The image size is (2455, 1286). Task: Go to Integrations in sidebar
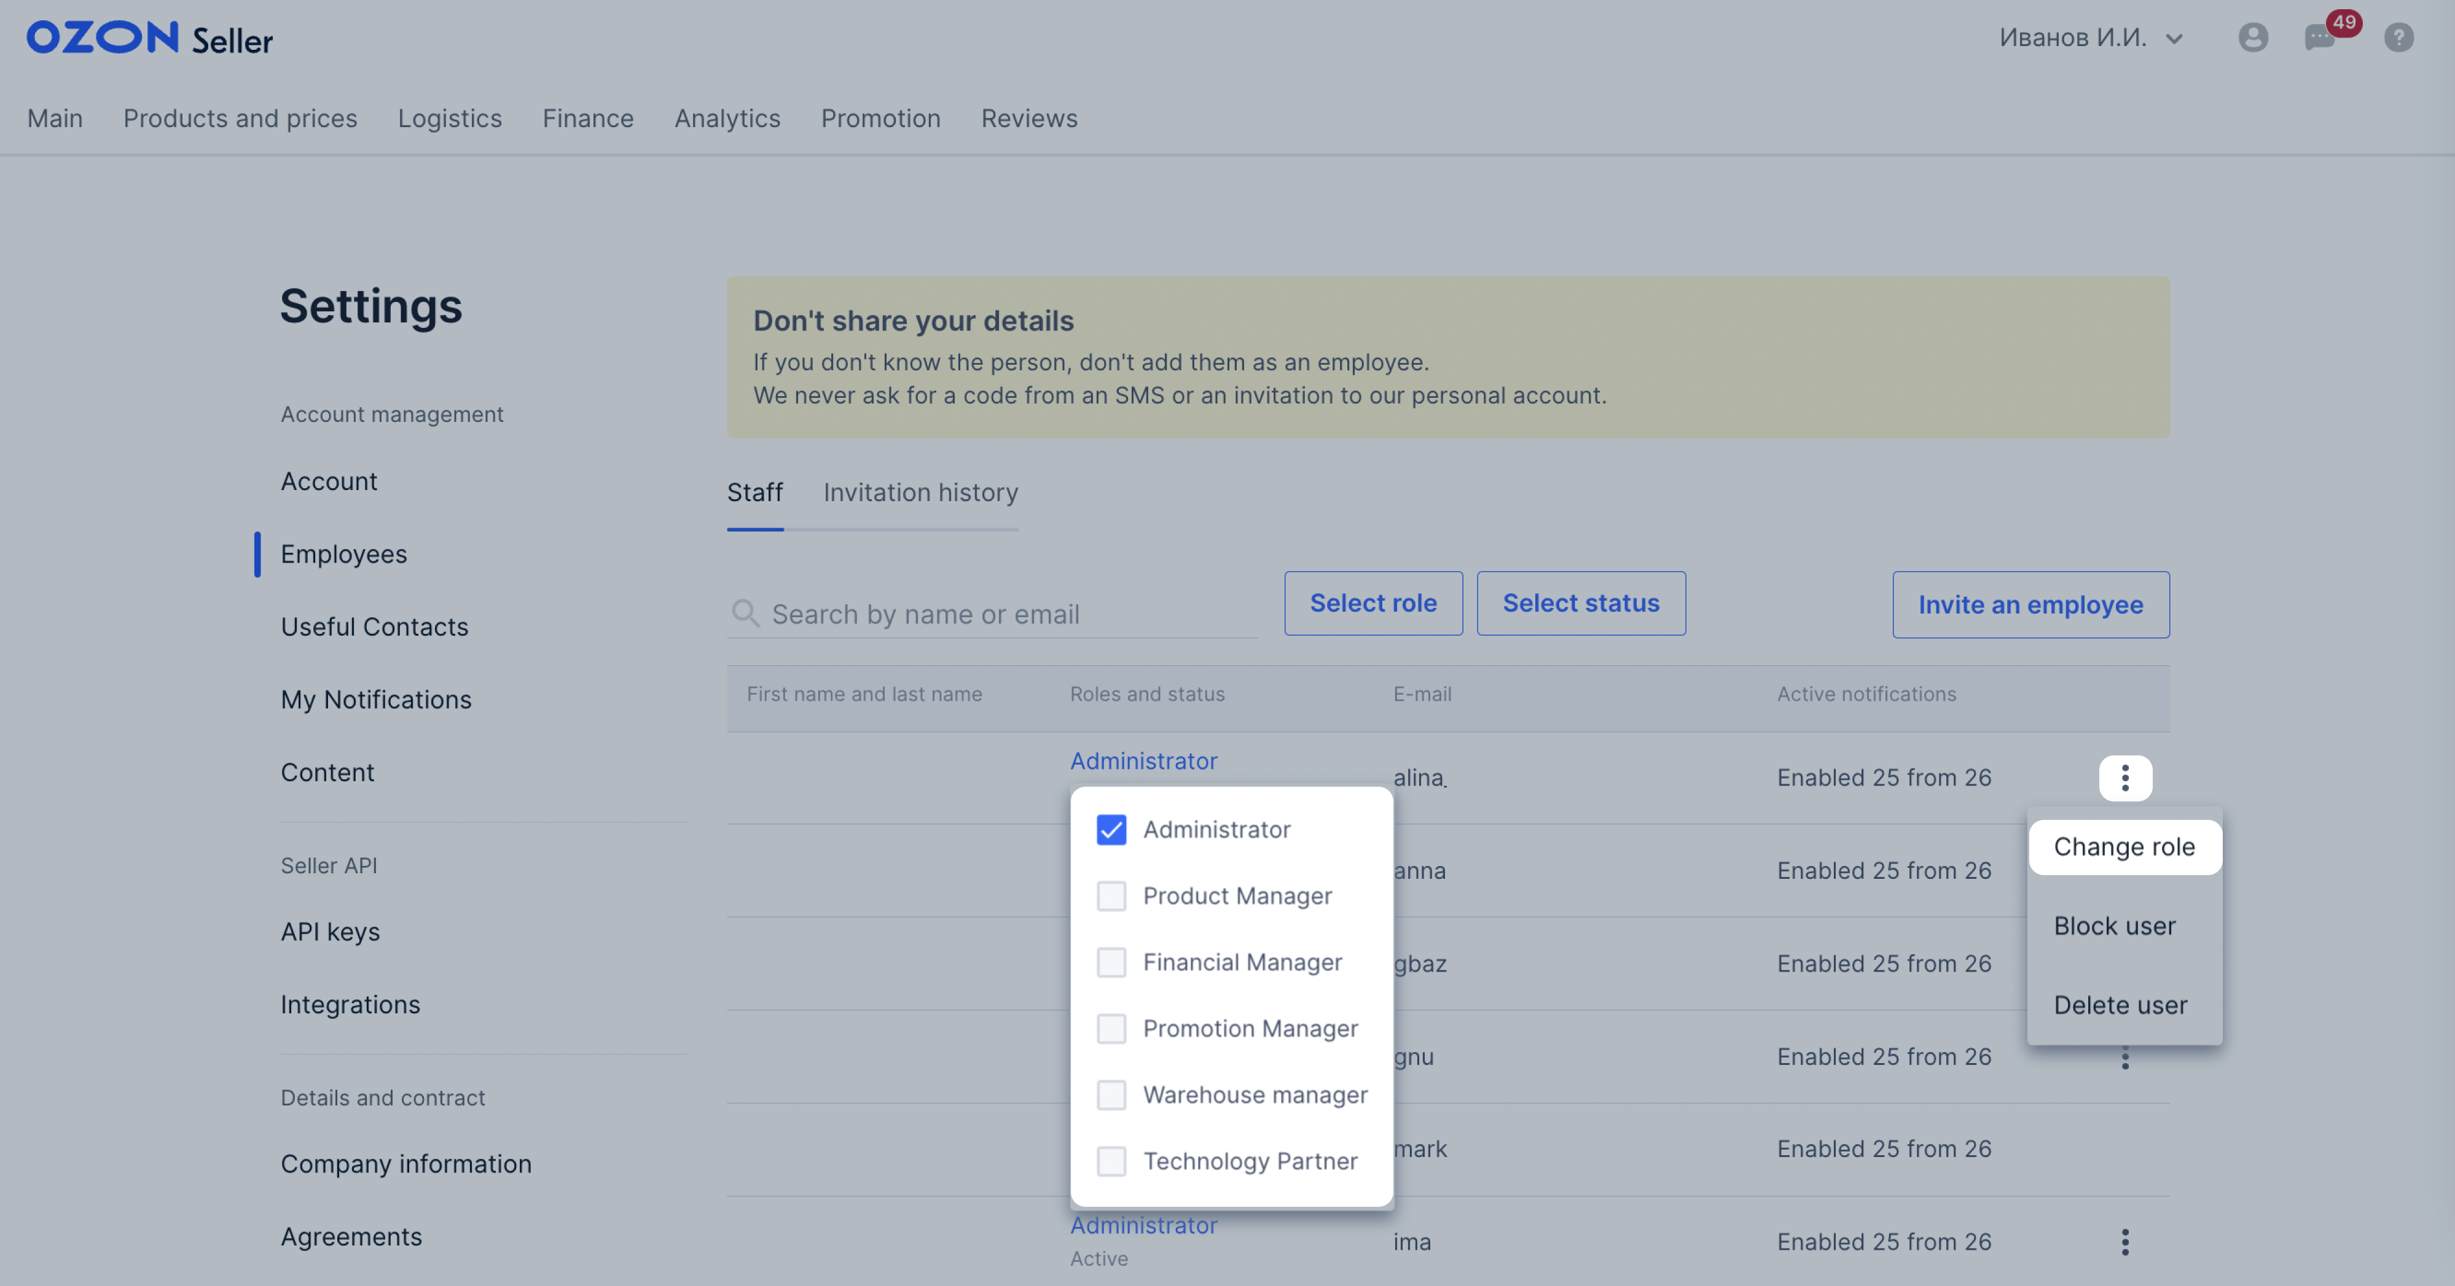point(350,1005)
